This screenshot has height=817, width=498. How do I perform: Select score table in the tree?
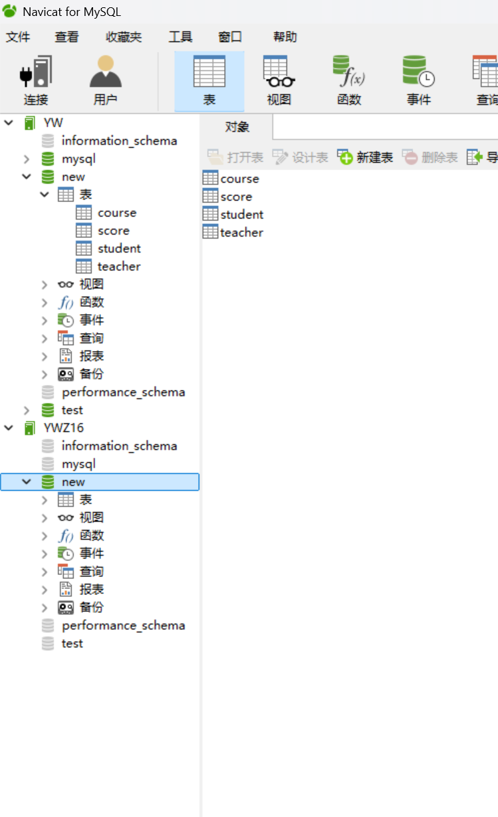pos(113,231)
